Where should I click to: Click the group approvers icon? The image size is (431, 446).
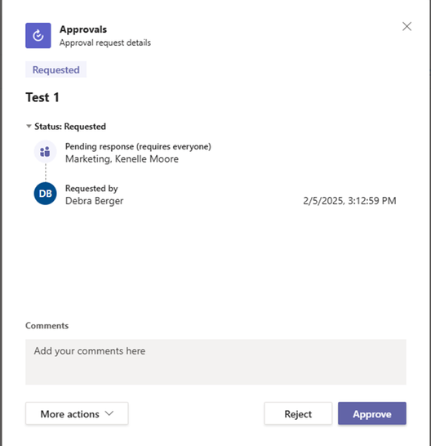pyautogui.click(x=45, y=152)
